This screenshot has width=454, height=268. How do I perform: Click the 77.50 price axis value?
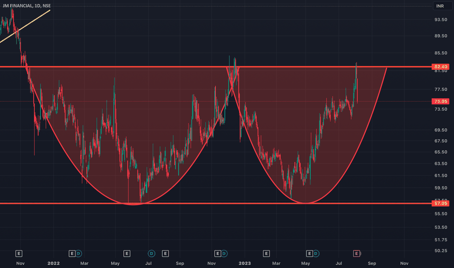tap(441, 89)
